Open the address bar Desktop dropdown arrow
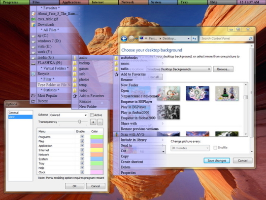 188,39
